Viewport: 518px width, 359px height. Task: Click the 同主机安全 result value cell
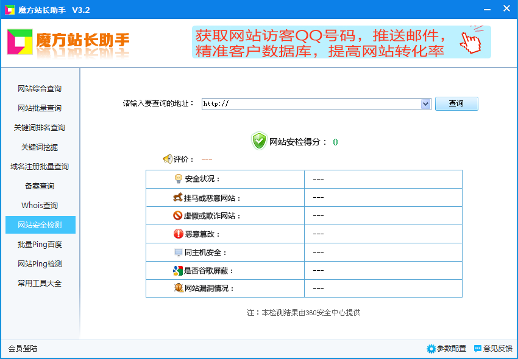[x=383, y=252]
